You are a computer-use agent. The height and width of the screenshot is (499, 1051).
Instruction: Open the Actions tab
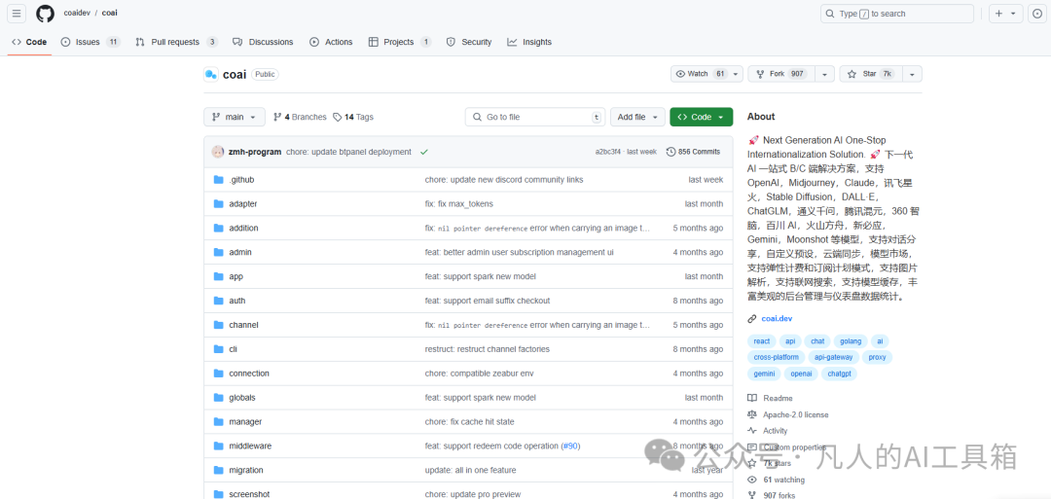331,42
